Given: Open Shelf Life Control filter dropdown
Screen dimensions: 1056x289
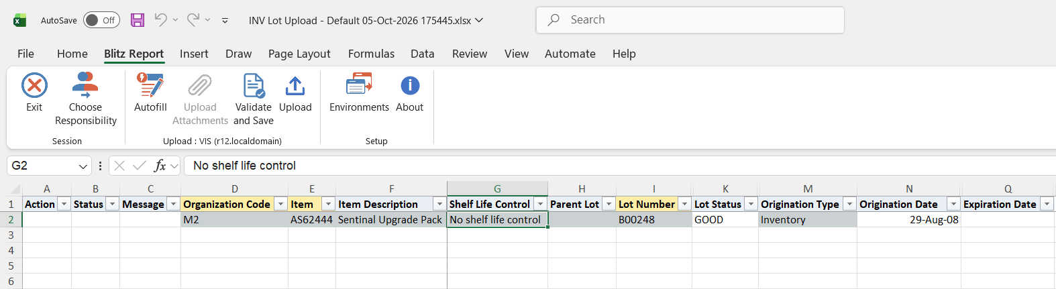Looking at the screenshot, I should (540, 204).
